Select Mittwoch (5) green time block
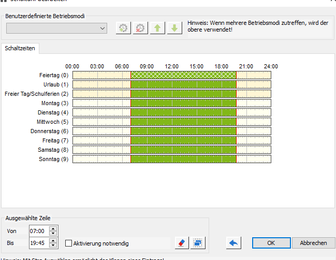 [x=184, y=122]
